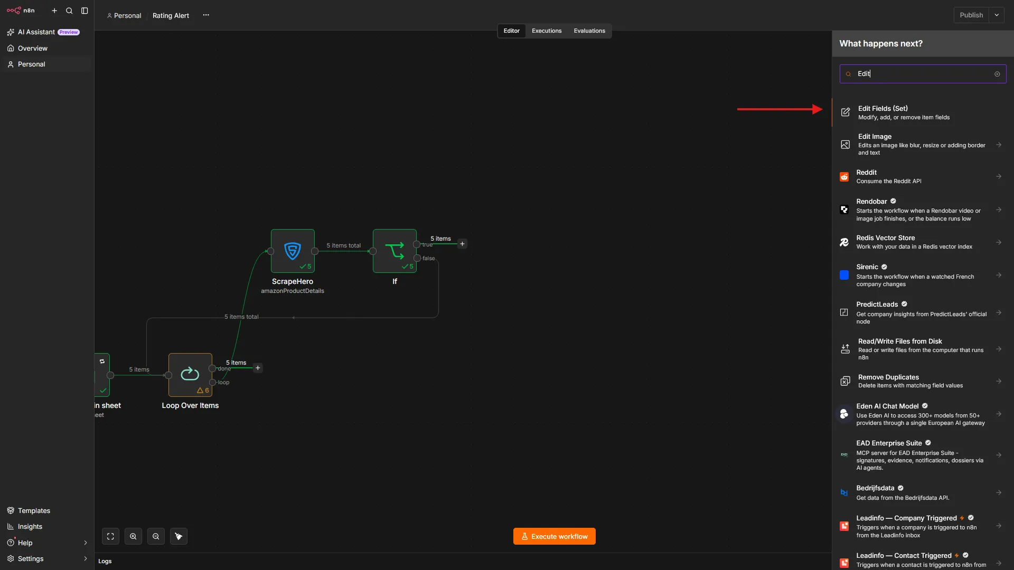Screen dimensions: 1014x570
Task: Click the n8n logo icon
Action: tap(14, 11)
